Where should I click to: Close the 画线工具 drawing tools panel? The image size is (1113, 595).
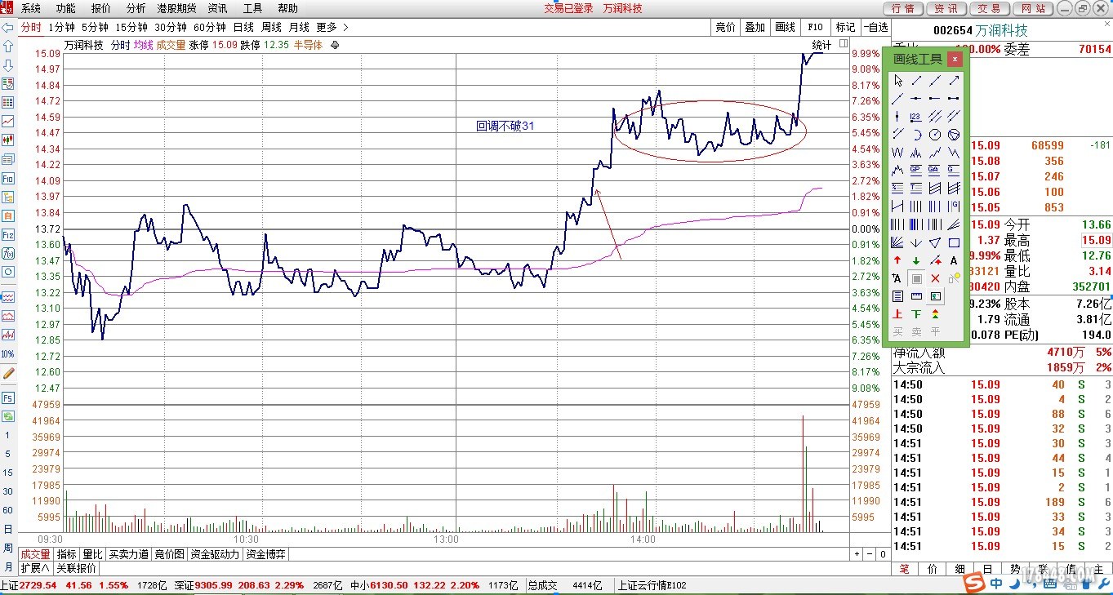pyautogui.click(x=955, y=59)
